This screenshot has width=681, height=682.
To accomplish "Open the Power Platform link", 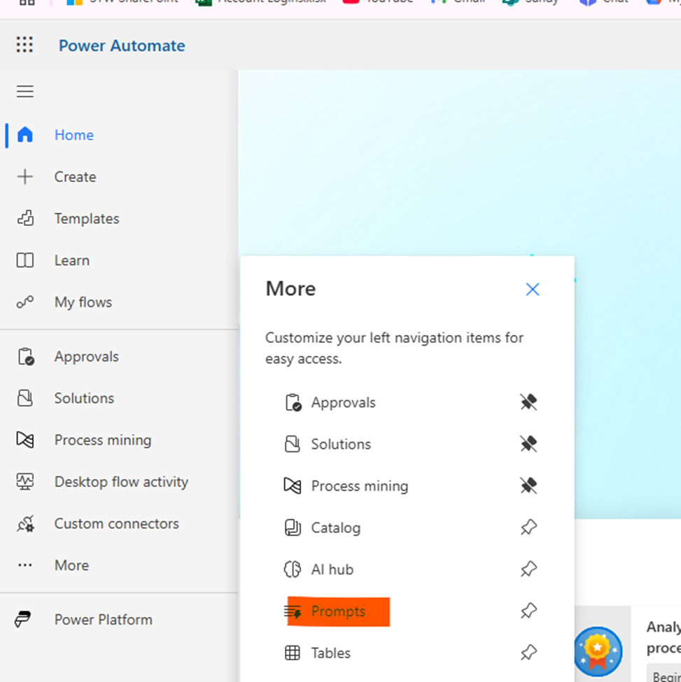I will [103, 620].
